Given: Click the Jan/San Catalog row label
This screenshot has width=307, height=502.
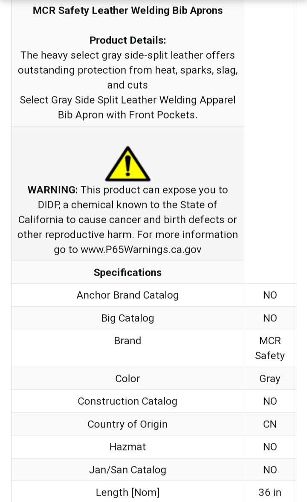Looking at the screenshot, I should click(127, 470).
